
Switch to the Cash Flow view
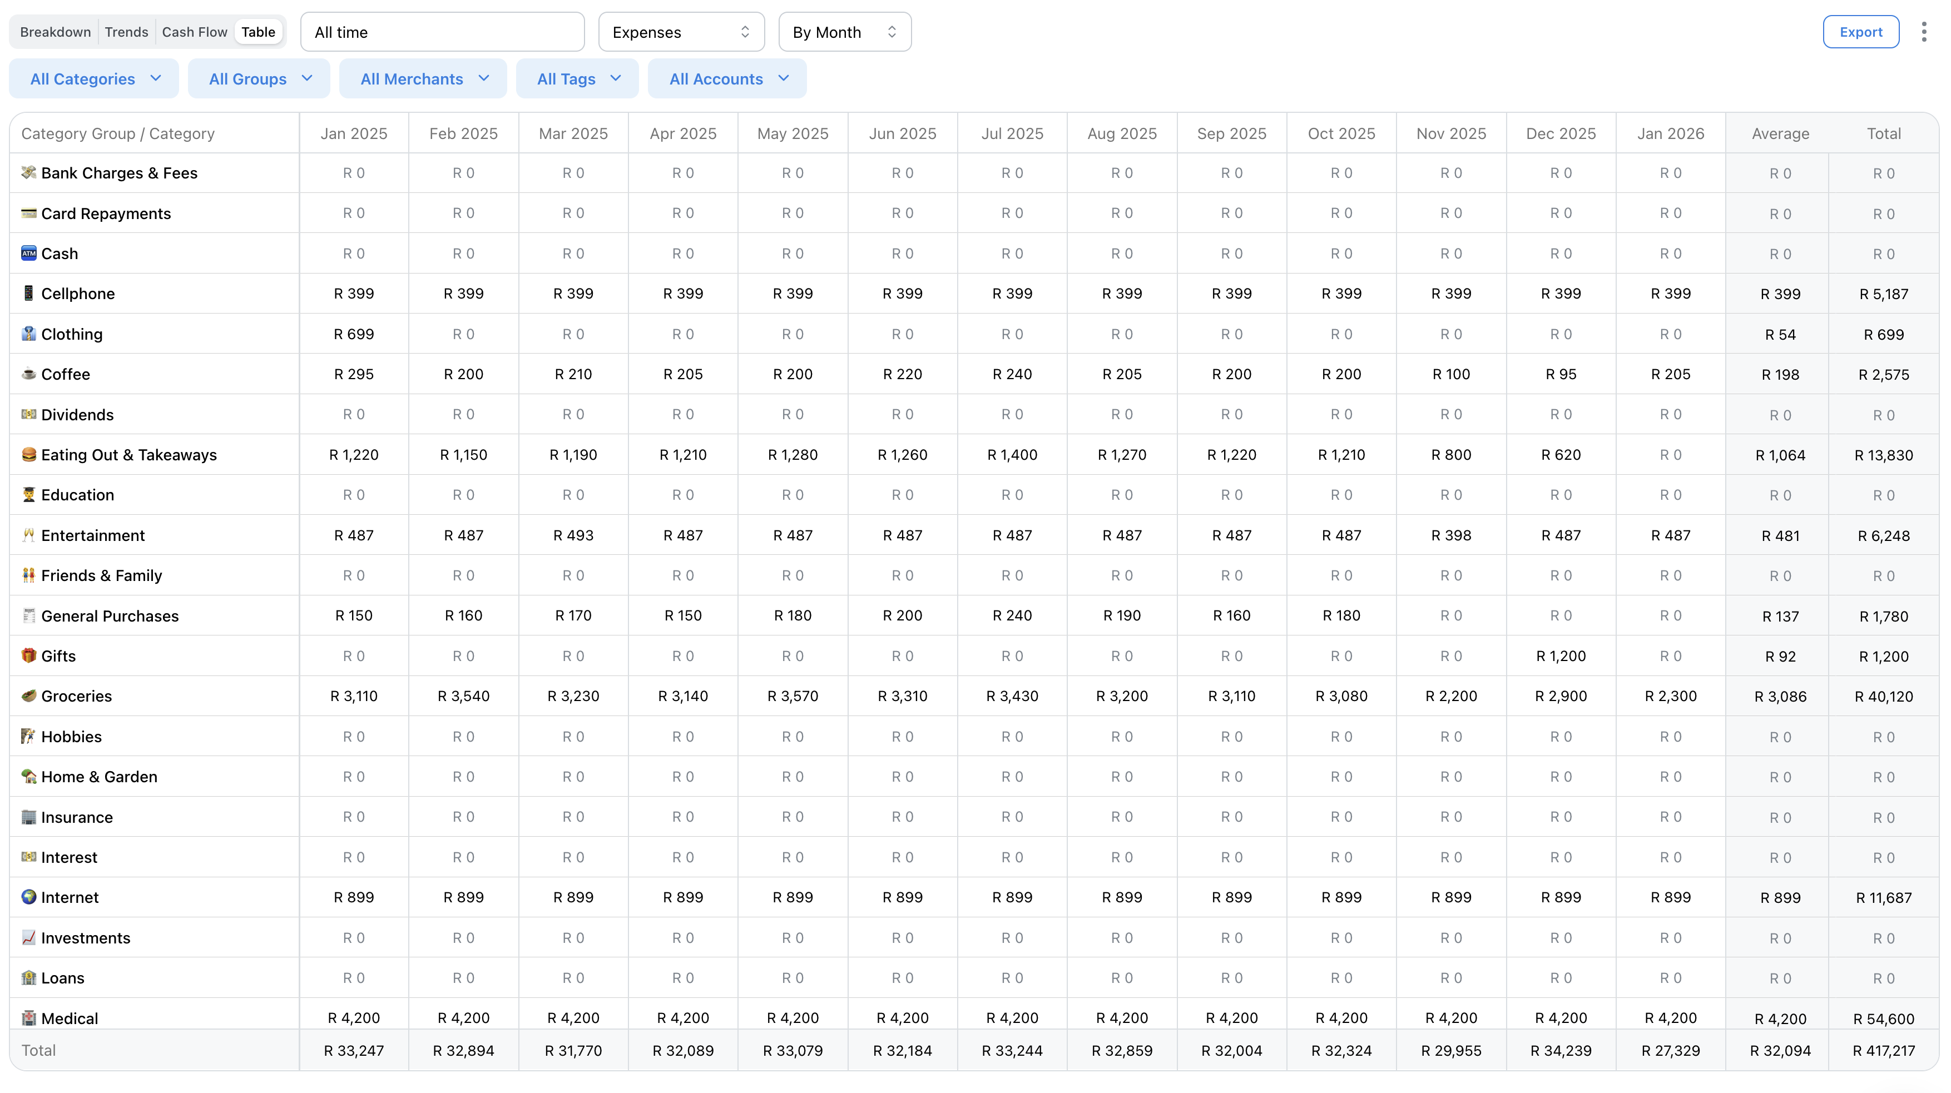pyautogui.click(x=194, y=32)
